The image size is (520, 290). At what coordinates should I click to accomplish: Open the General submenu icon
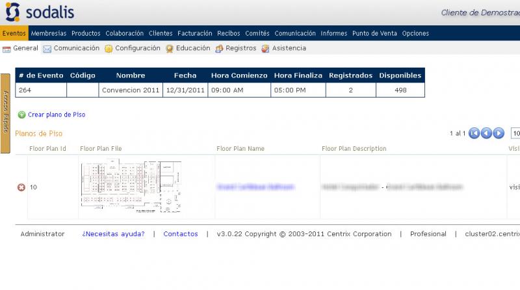(x=6, y=49)
